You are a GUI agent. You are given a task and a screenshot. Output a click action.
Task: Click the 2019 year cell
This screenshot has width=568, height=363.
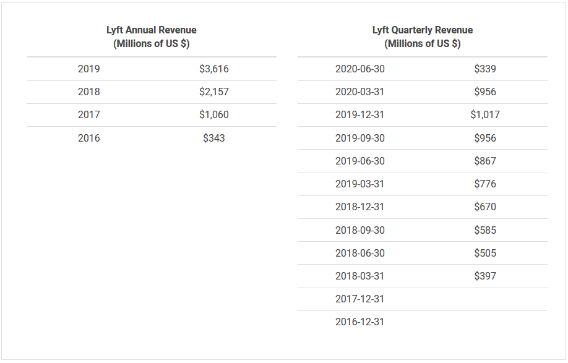click(88, 69)
